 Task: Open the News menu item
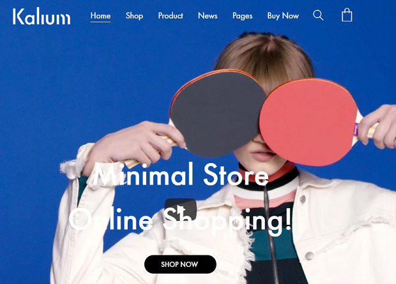coord(208,16)
